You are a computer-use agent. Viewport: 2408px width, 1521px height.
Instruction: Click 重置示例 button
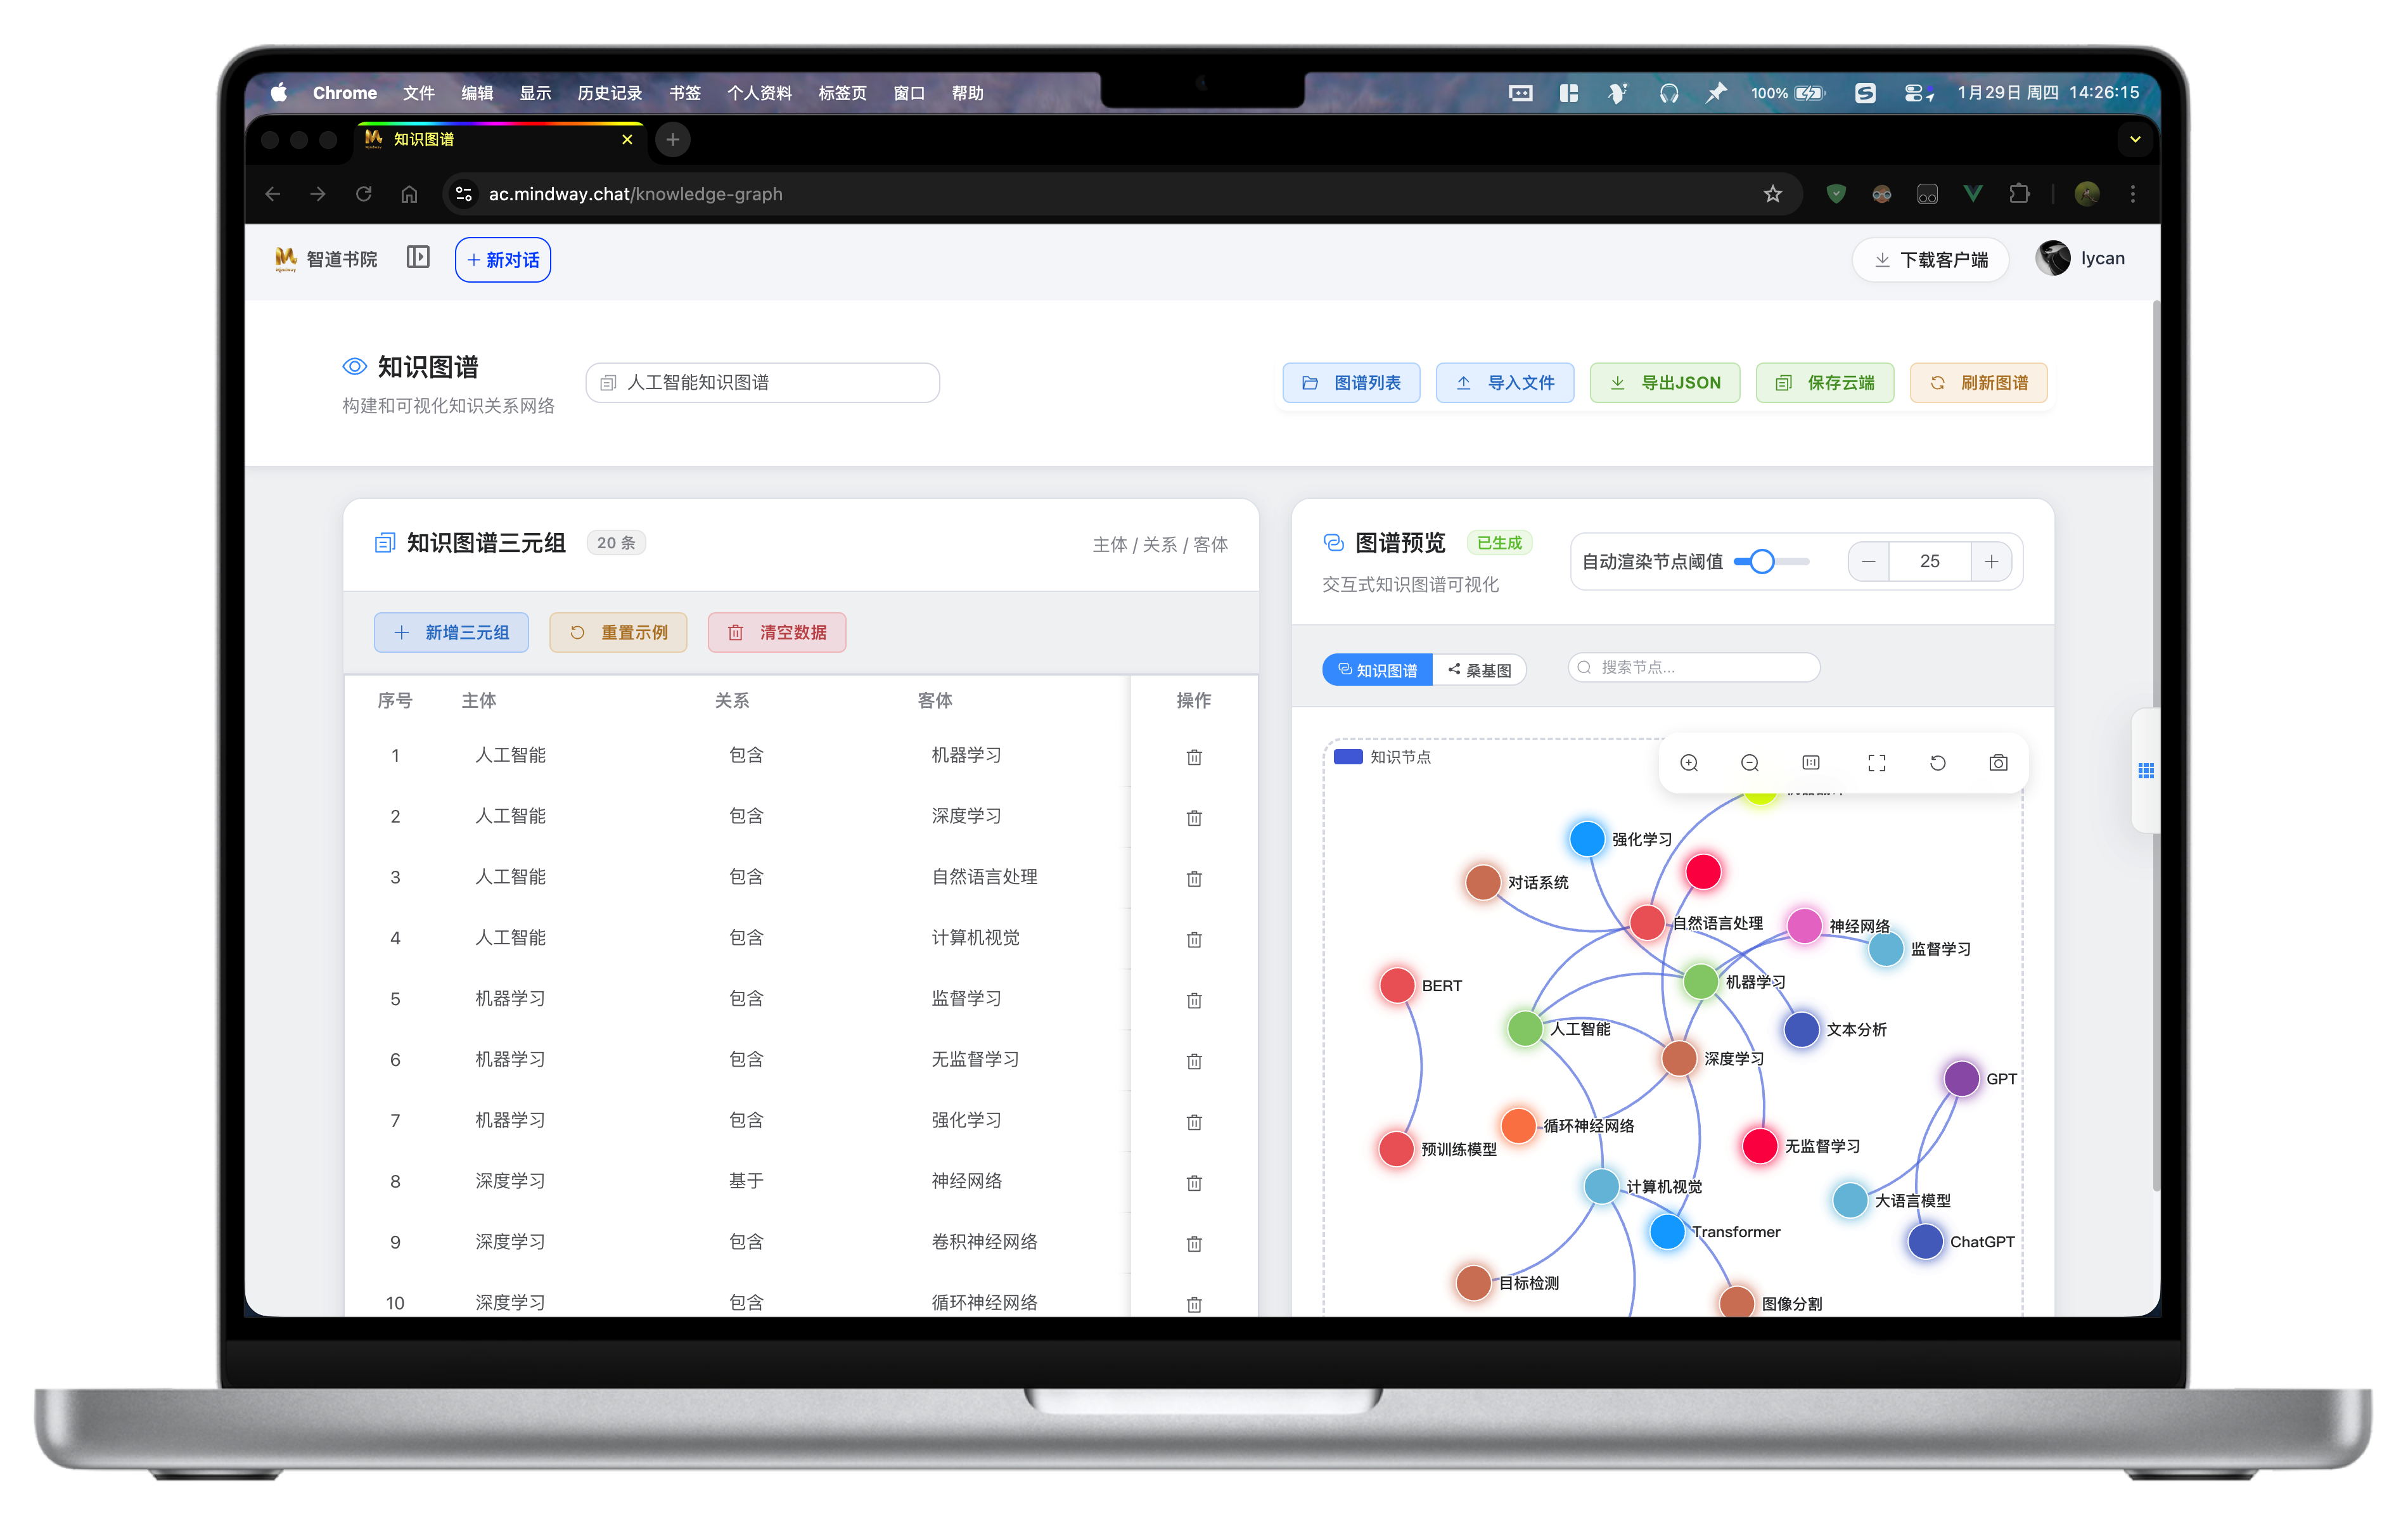(618, 632)
